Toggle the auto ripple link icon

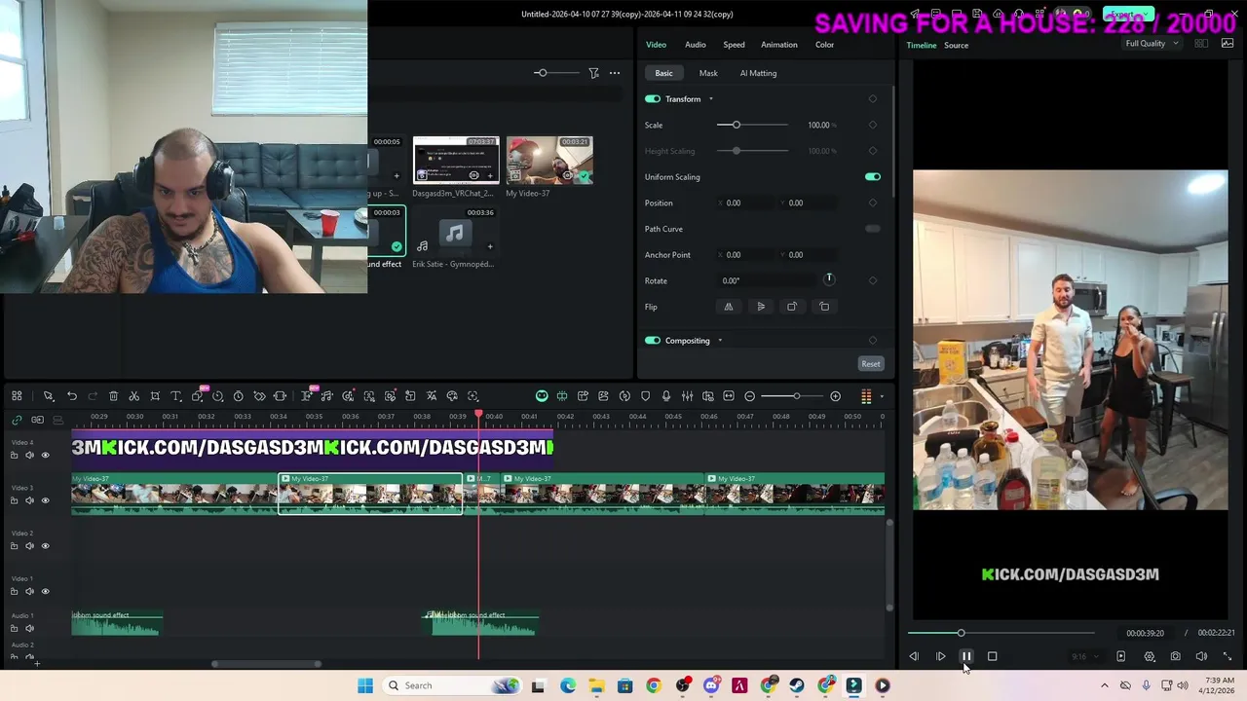(17, 420)
